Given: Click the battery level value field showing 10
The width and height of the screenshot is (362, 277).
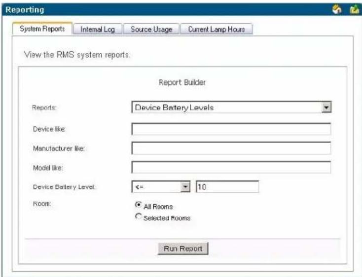Looking at the screenshot, I should [227, 187].
